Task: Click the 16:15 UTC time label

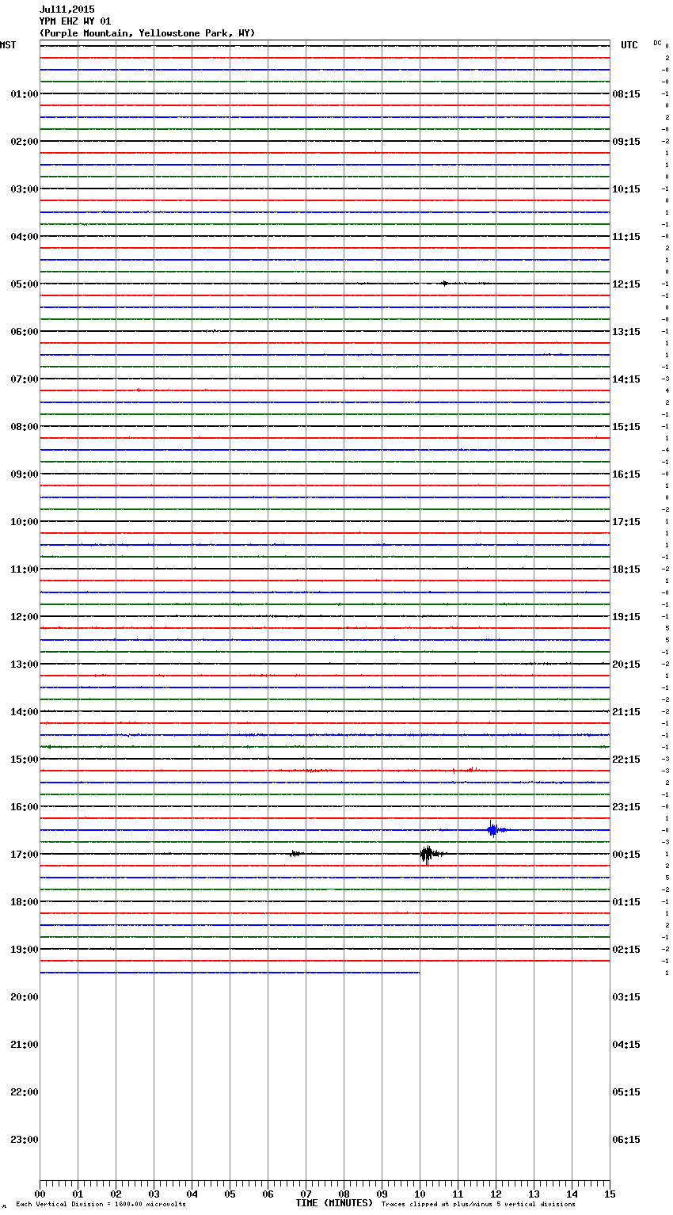Action: tap(626, 474)
